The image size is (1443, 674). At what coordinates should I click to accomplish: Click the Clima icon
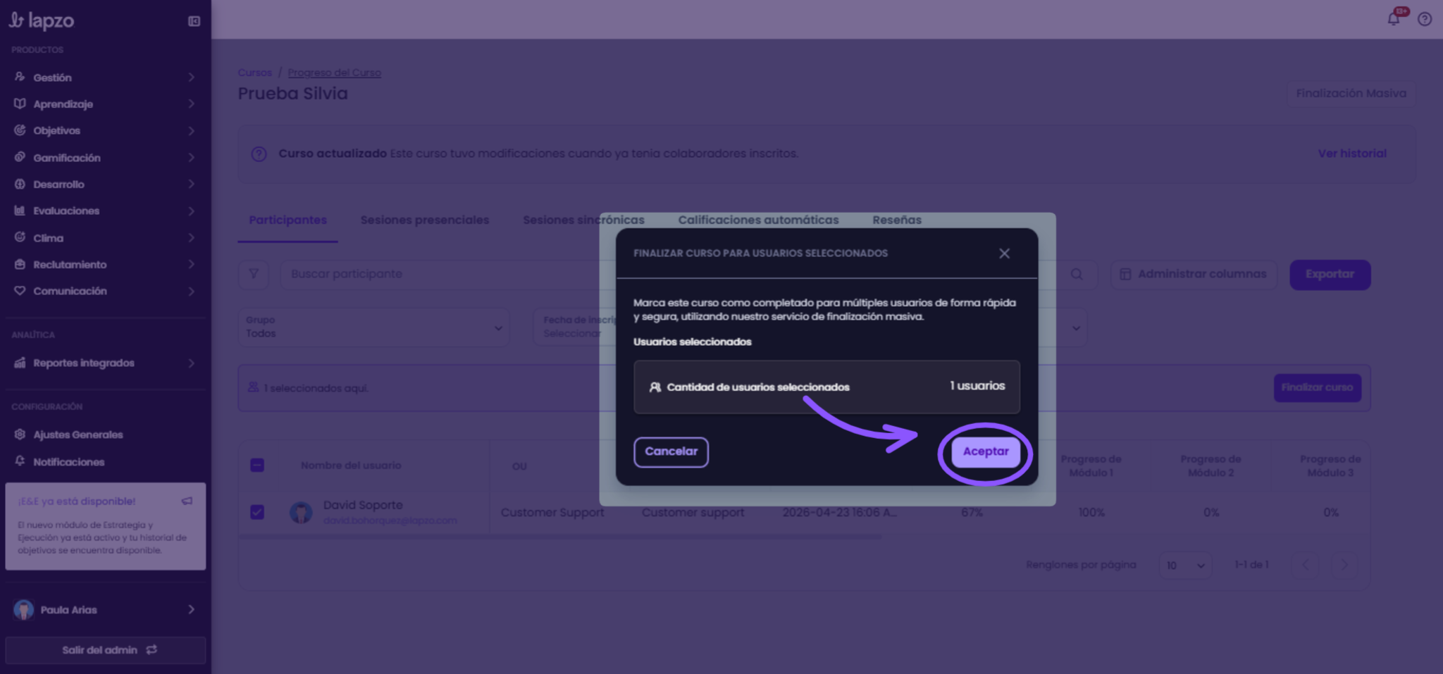[x=20, y=237]
